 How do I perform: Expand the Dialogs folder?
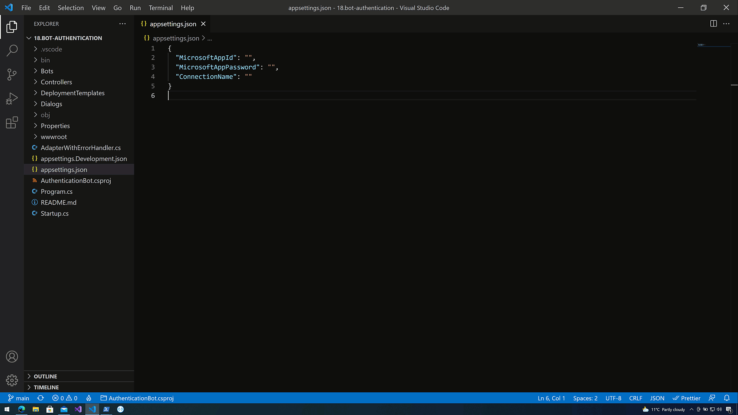click(x=51, y=104)
